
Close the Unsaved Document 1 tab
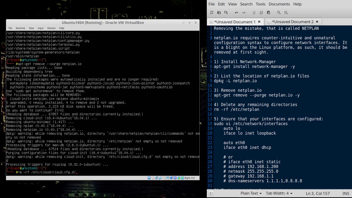259,22
